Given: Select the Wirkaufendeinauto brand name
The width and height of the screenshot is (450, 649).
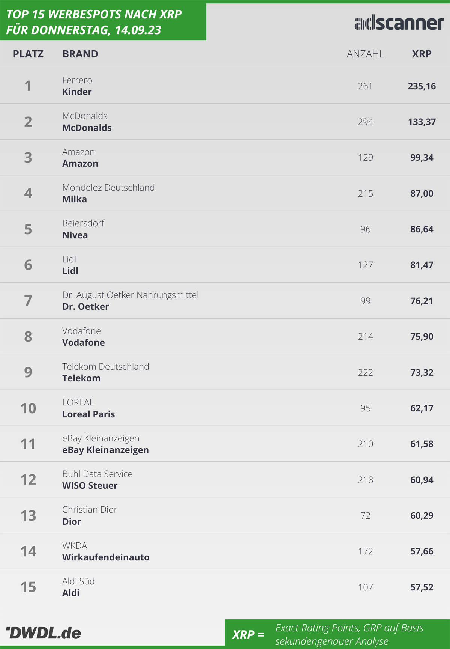Looking at the screenshot, I should [106, 557].
